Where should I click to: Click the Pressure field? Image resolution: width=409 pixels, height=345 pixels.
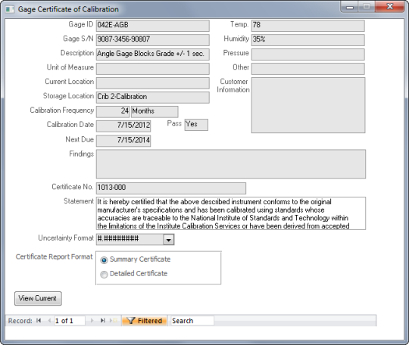click(308, 54)
